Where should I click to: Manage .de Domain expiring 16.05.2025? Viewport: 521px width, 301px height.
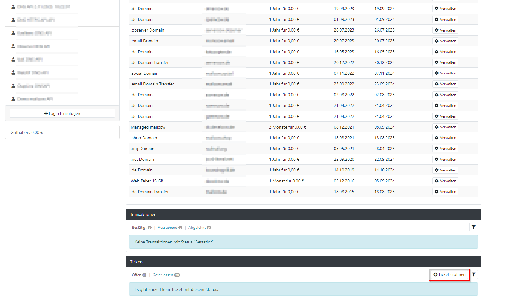[x=445, y=52]
